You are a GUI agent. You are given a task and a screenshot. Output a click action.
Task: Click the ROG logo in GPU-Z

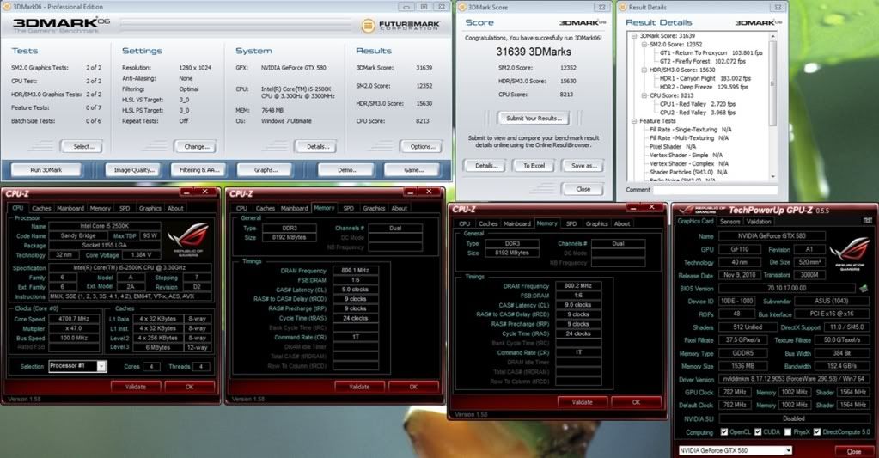tap(850, 253)
